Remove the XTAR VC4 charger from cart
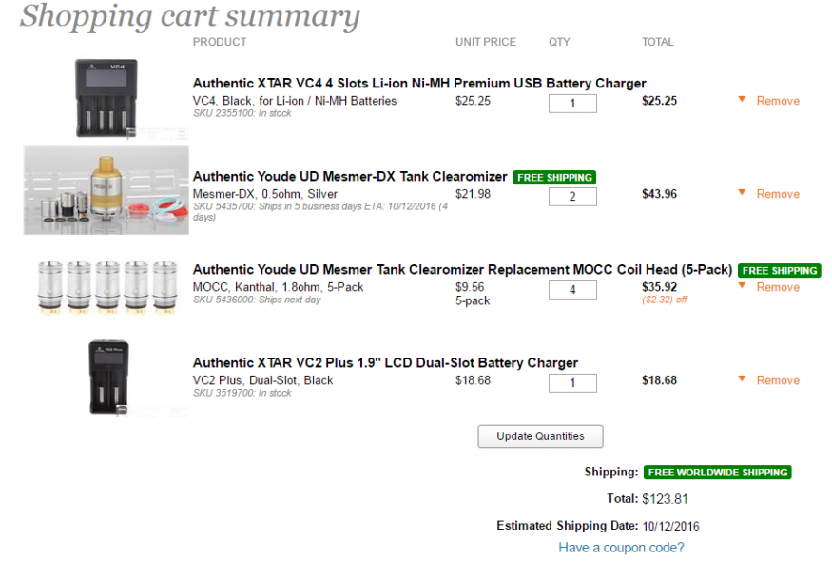This screenshot has height=561, width=832. click(778, 101)
